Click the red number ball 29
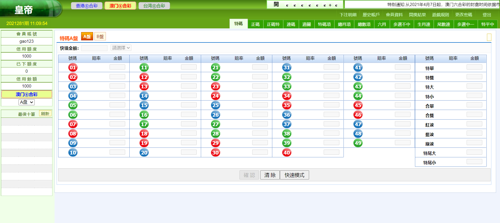 tap(215, 143)
